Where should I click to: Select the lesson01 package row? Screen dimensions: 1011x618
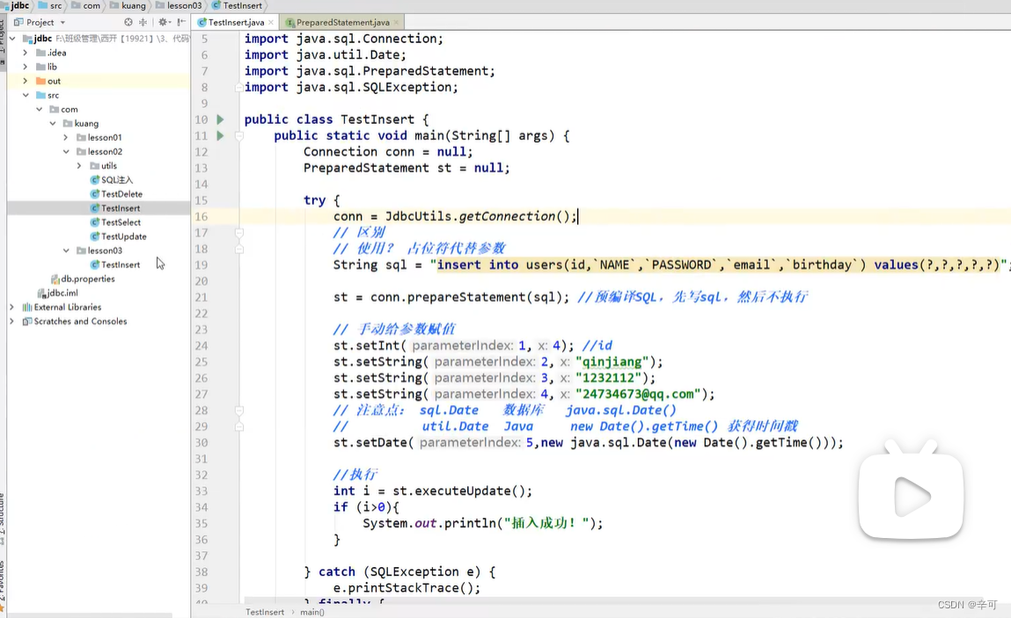coord(99,138)
